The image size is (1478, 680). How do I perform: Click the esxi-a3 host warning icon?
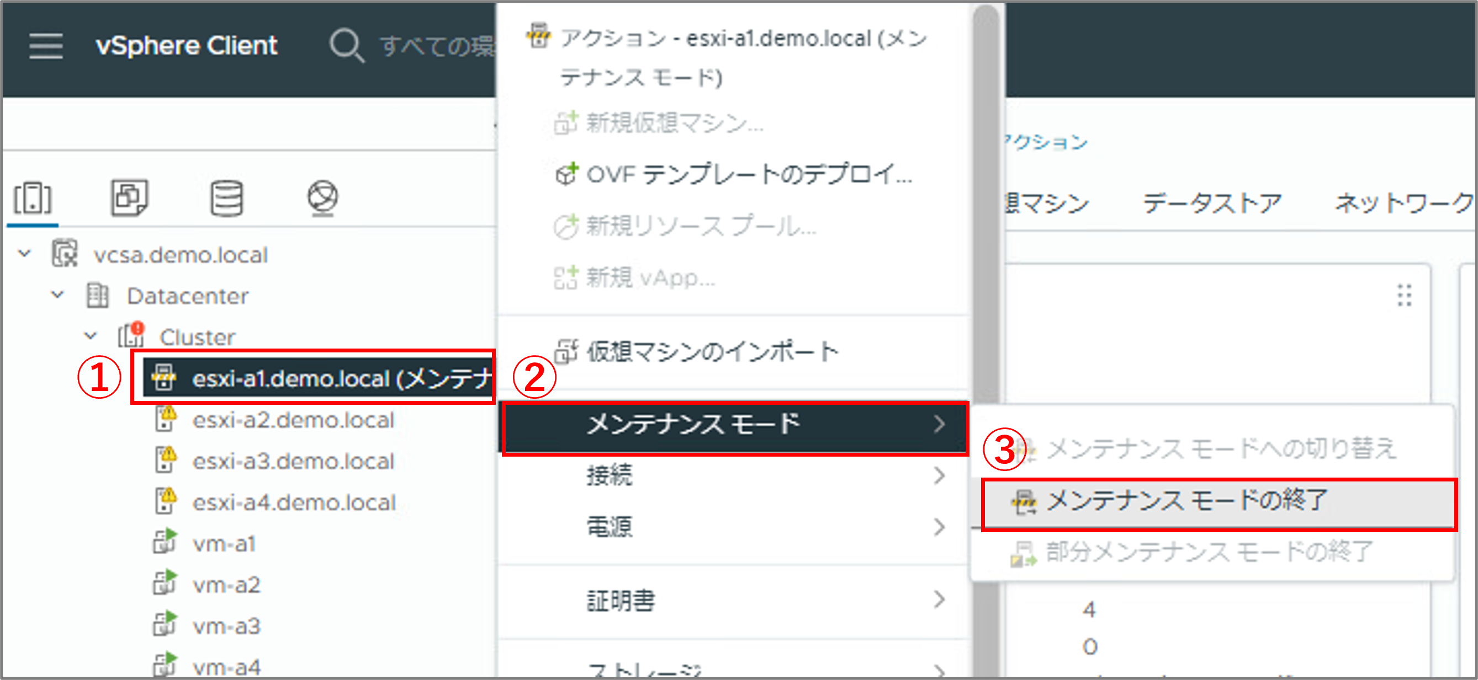pos(165,460)
